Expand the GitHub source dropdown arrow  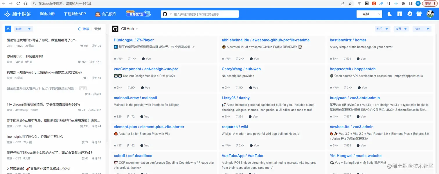137,29
